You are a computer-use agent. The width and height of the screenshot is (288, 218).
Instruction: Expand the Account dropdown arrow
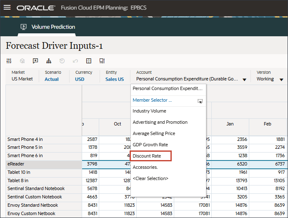(x=244, y=80)
